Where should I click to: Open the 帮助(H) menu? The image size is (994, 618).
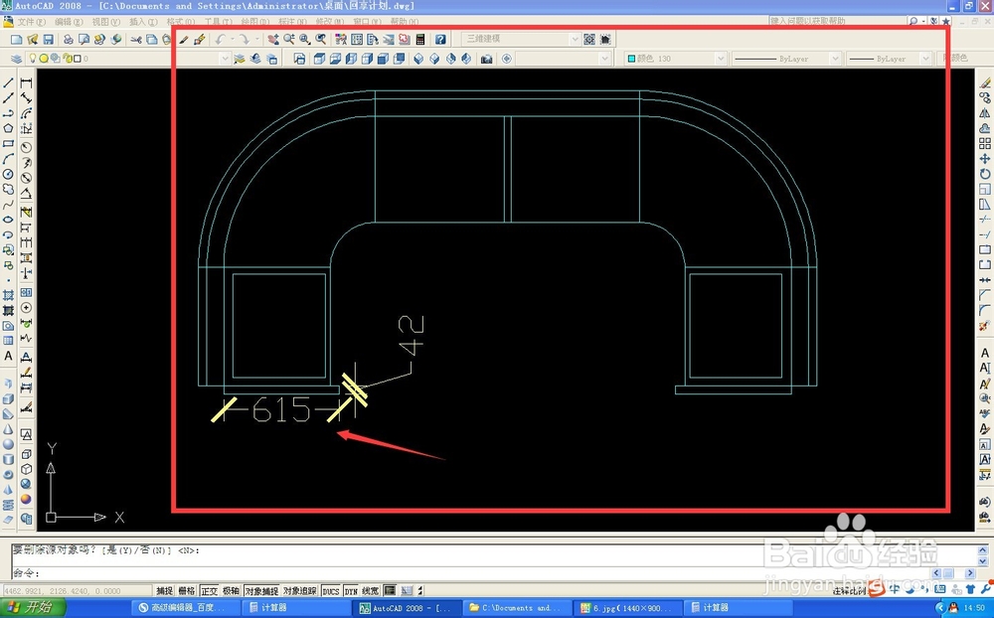[x=405, y=22]
